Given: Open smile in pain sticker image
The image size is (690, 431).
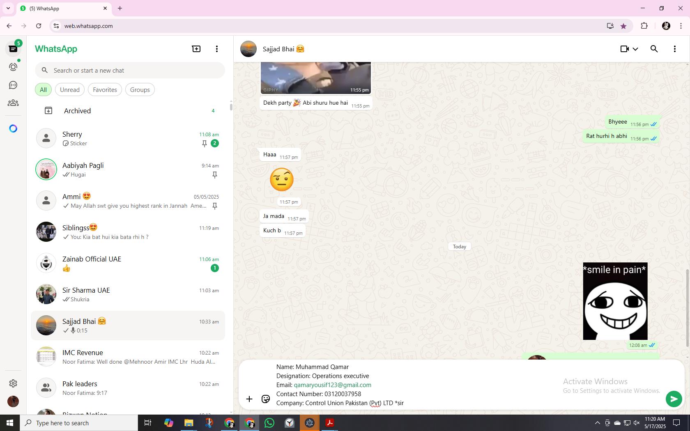Looking at the screenshot, I should tap(615, 301).
